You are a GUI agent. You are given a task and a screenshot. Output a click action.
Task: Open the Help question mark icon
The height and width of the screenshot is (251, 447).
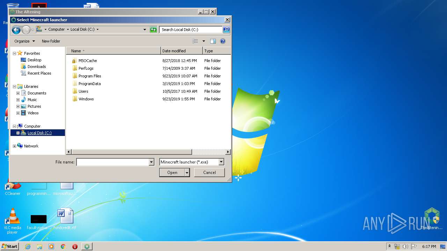point(223,41)
